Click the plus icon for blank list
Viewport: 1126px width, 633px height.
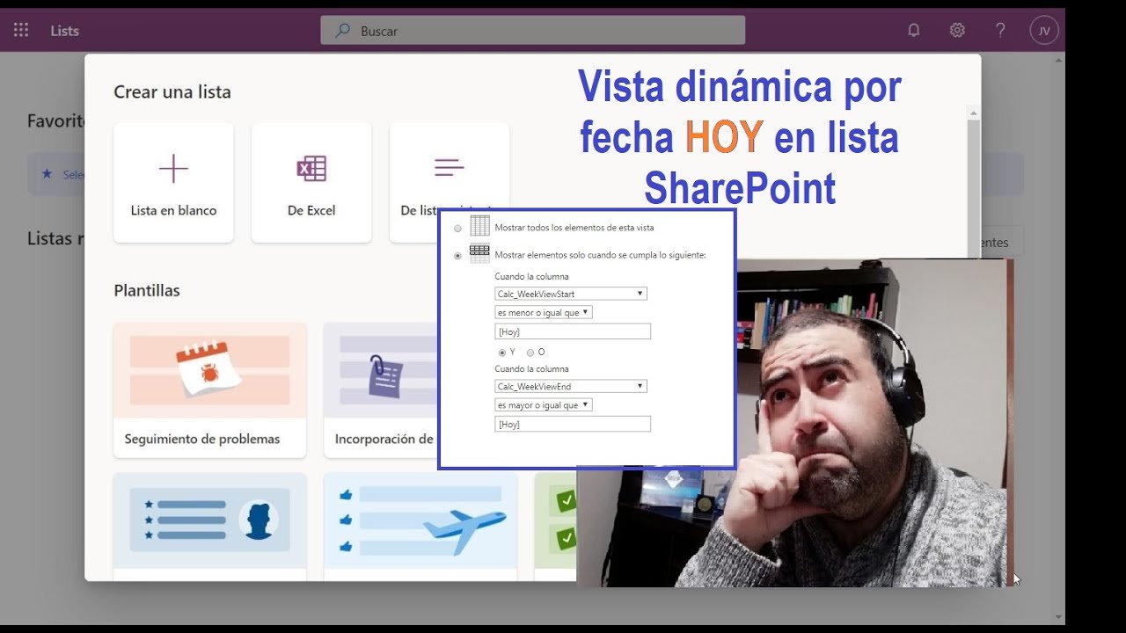[x=173, y=168]
